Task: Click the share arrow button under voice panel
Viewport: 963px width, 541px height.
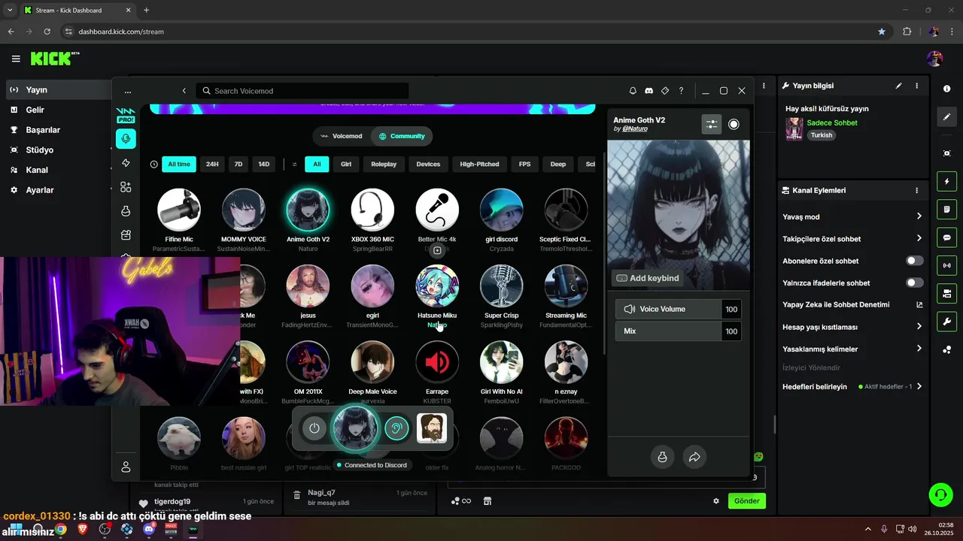Action: tap(694, 457)
